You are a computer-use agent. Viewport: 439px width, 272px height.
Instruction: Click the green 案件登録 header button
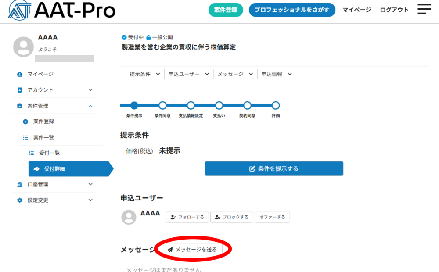[x=226, y=10]
